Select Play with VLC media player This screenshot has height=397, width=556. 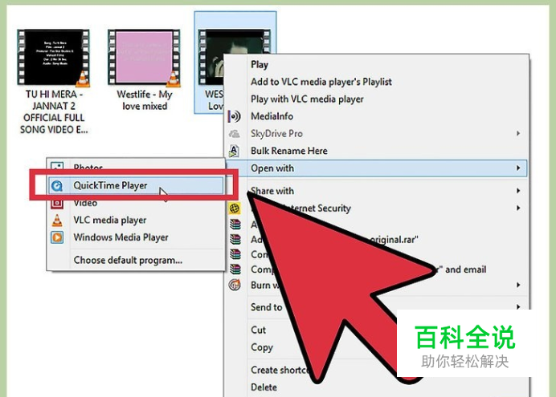(x=307, y=99)
